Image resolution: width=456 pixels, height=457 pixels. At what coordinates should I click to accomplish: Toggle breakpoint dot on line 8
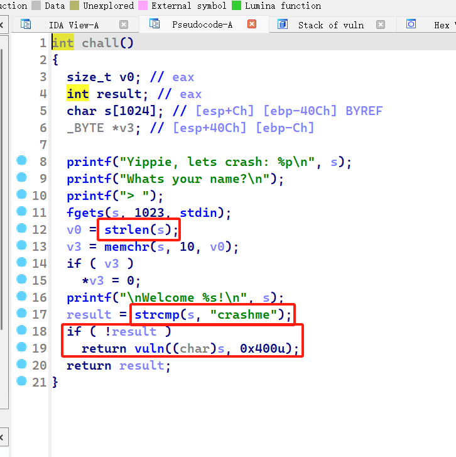[21, 160]
